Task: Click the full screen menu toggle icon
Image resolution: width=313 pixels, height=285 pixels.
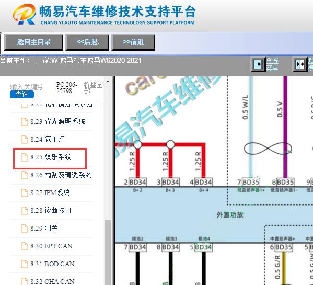Action: [x=258, y=64]
